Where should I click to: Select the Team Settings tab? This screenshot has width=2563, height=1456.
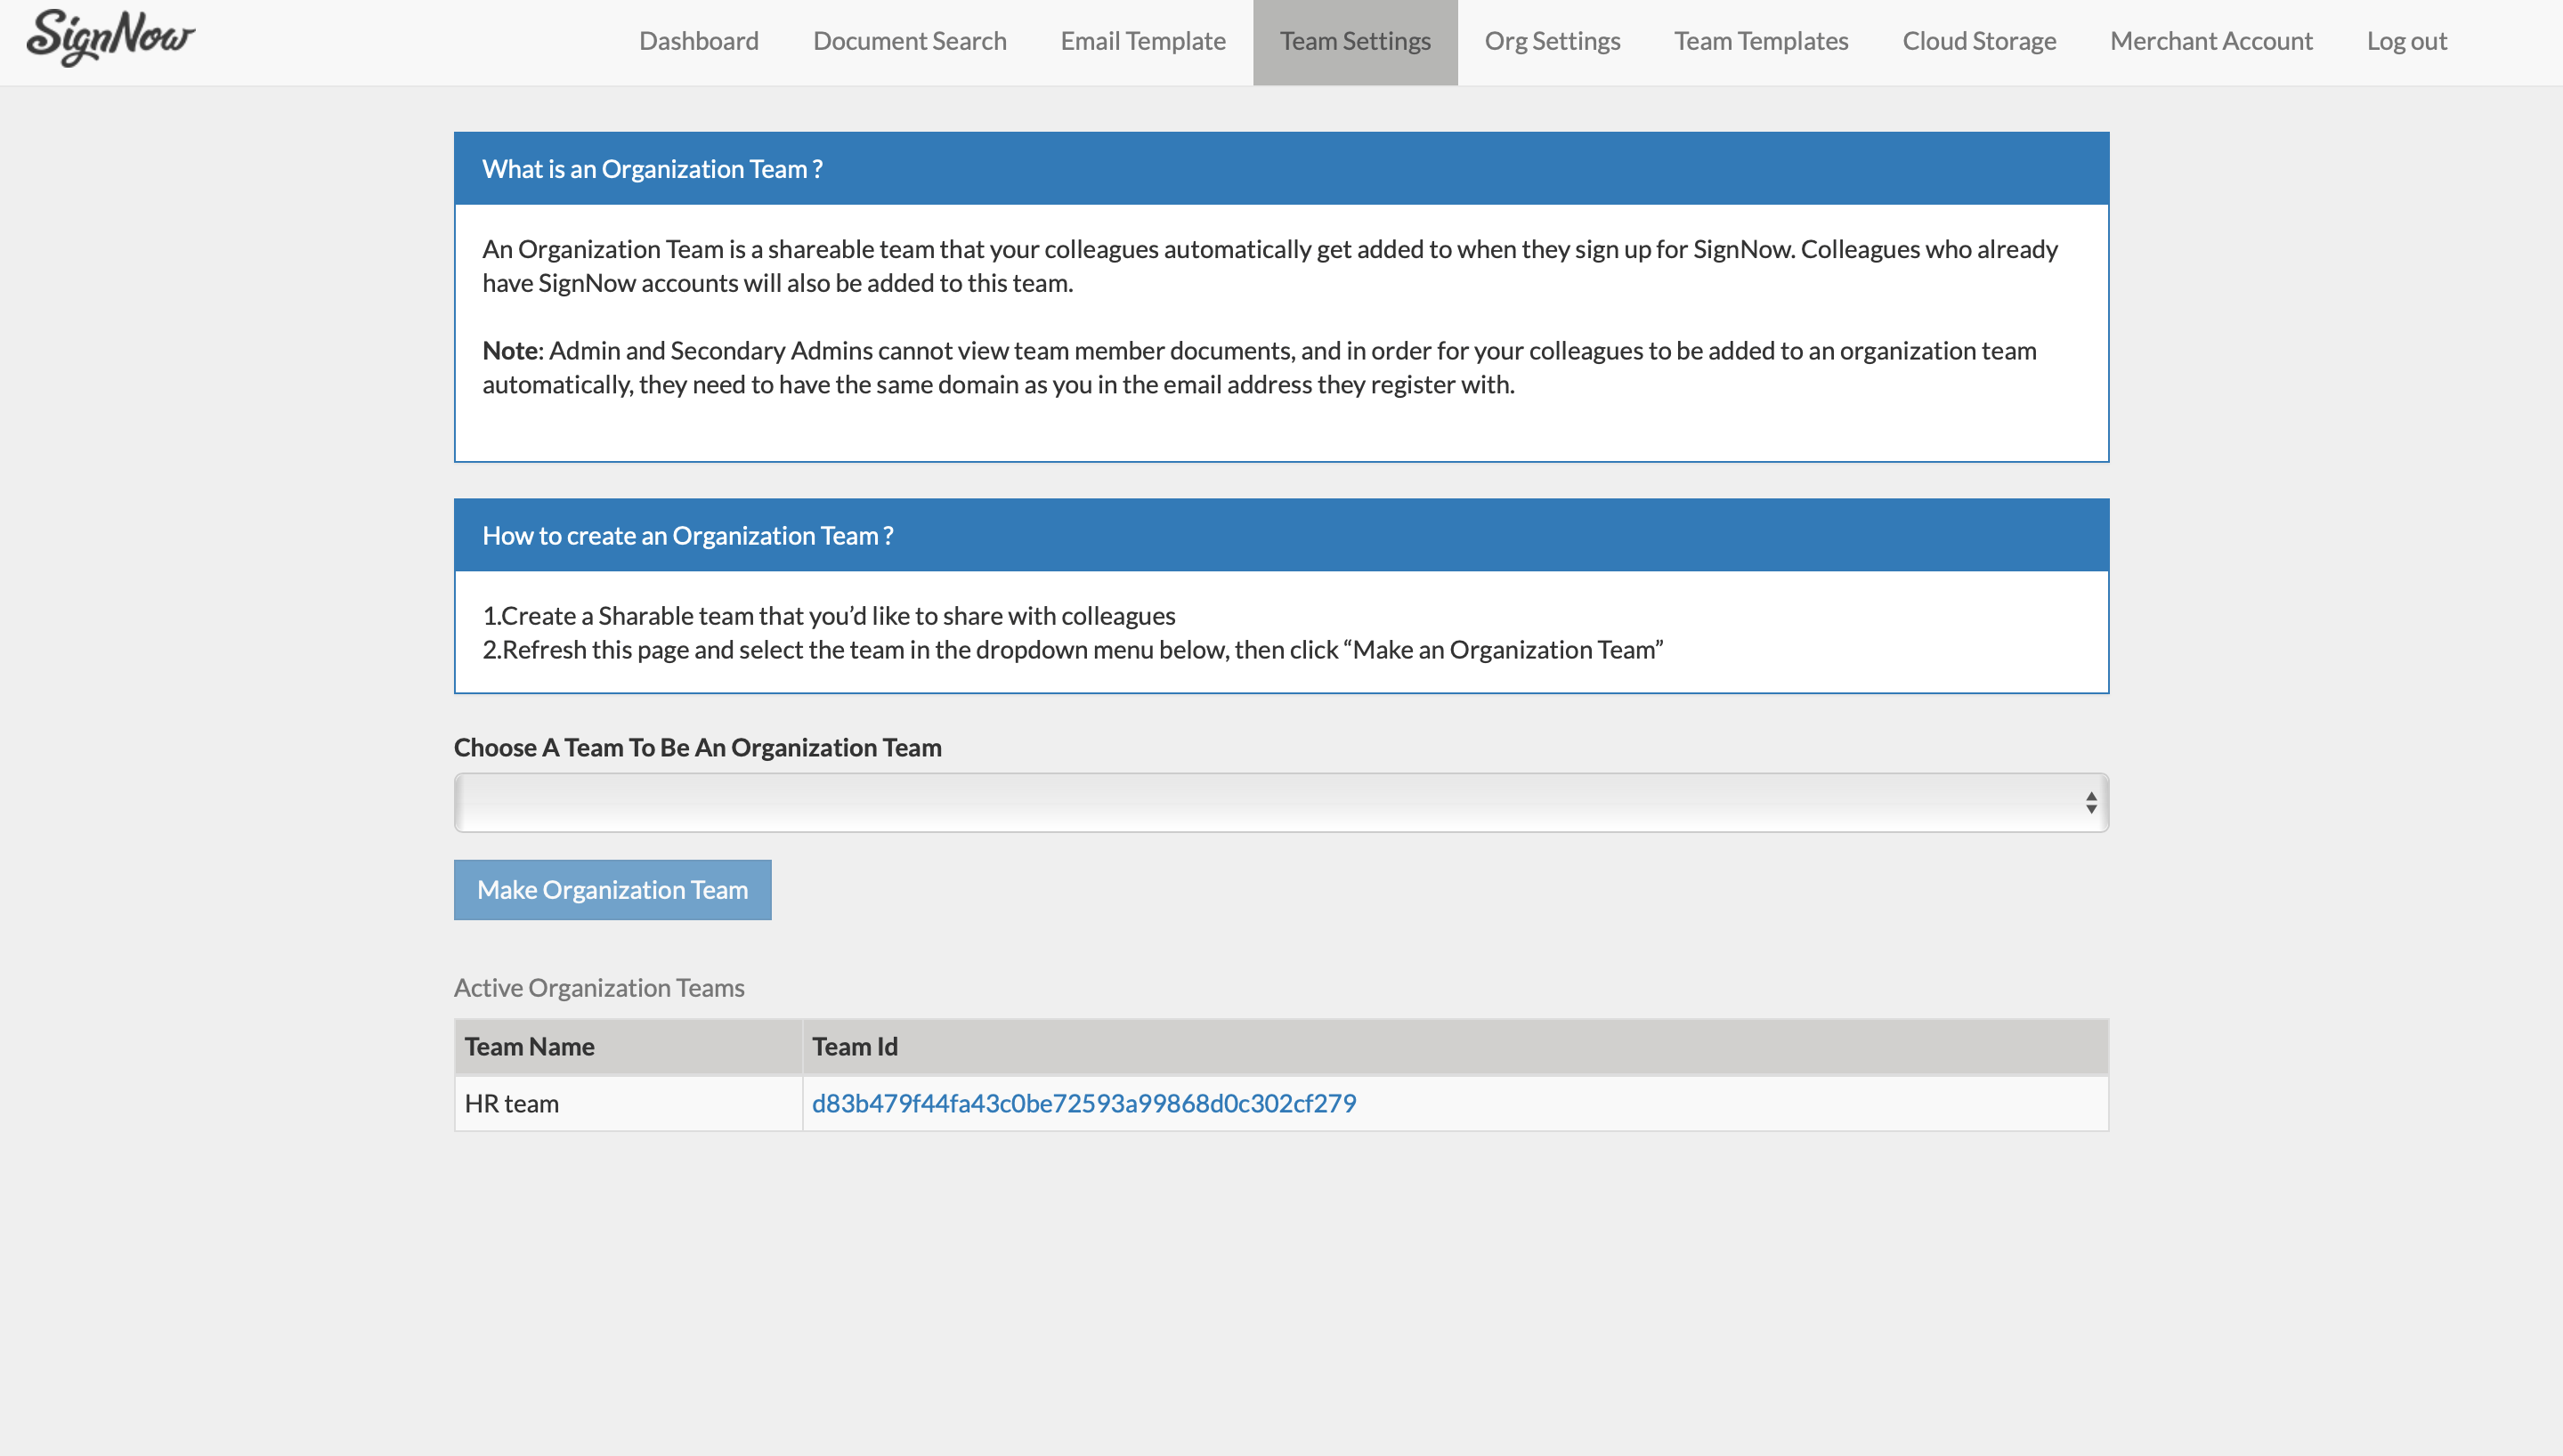coord(1354,41)
